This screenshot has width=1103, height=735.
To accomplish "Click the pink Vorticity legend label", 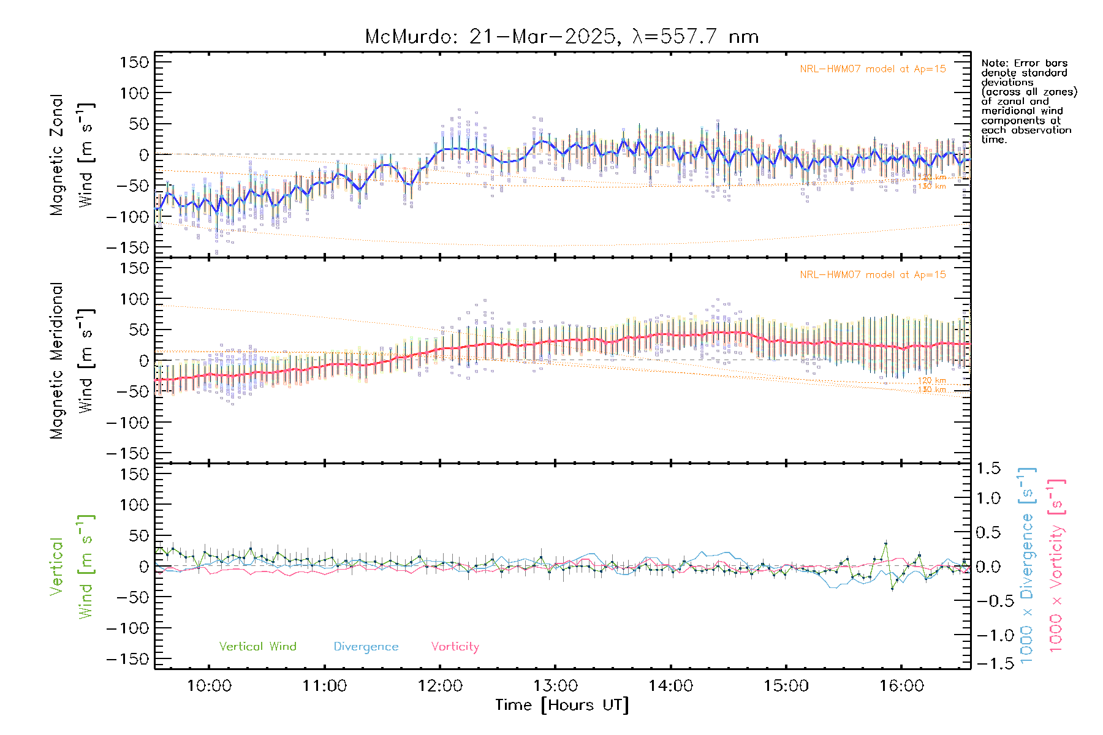I will pos(455,647).
